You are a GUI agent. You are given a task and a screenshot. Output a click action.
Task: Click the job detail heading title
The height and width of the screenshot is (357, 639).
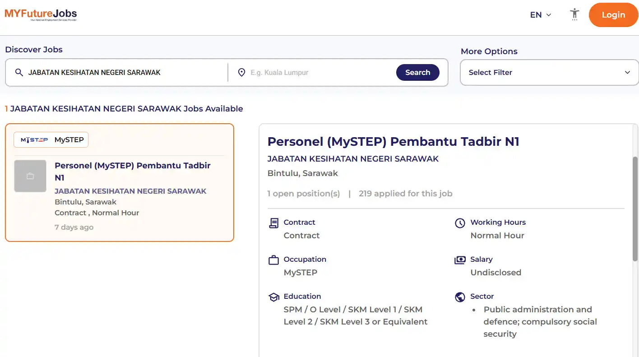click(x=393, y=142)
